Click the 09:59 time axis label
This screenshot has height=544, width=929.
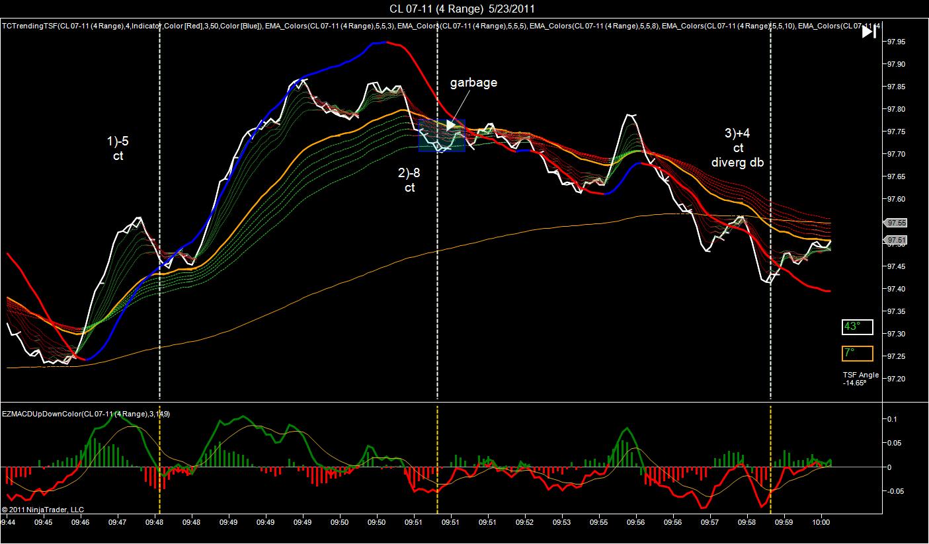click(x=784, y=522)
